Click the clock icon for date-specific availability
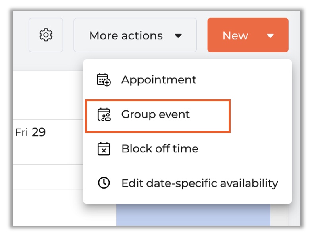This screenshot has width=312, height=235. (104, 183)
